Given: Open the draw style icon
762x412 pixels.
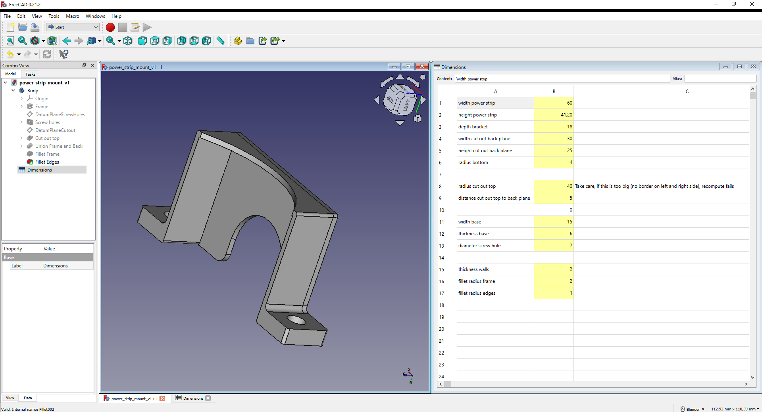Looking at the screenshot, I should pos(35,41).
